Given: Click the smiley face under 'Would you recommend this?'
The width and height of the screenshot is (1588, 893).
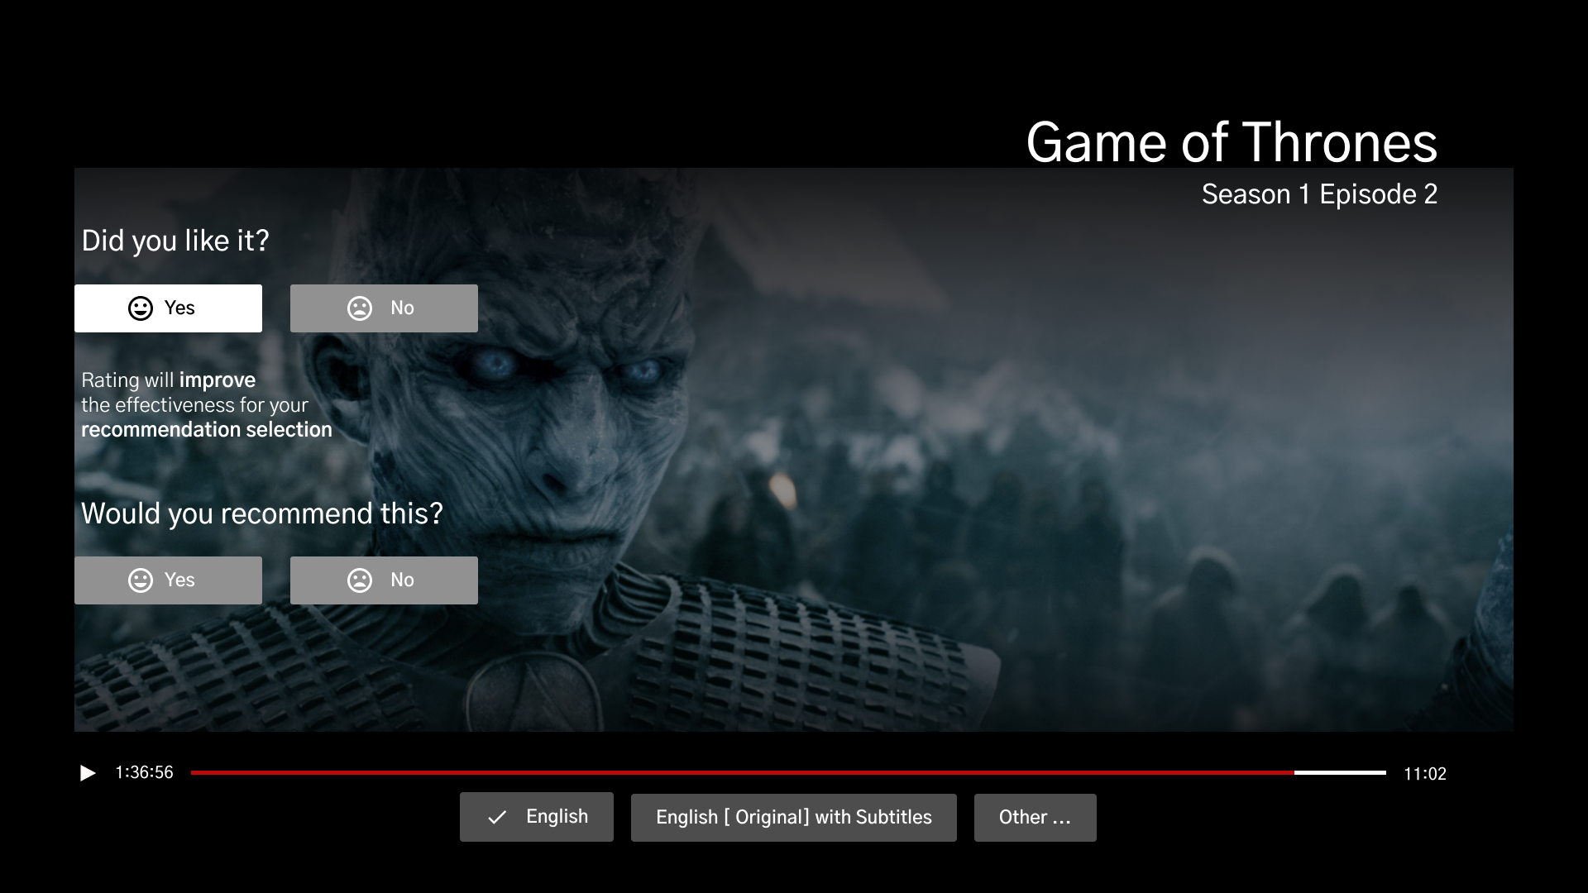Looking at the screenshot, I should click(141, 580).
